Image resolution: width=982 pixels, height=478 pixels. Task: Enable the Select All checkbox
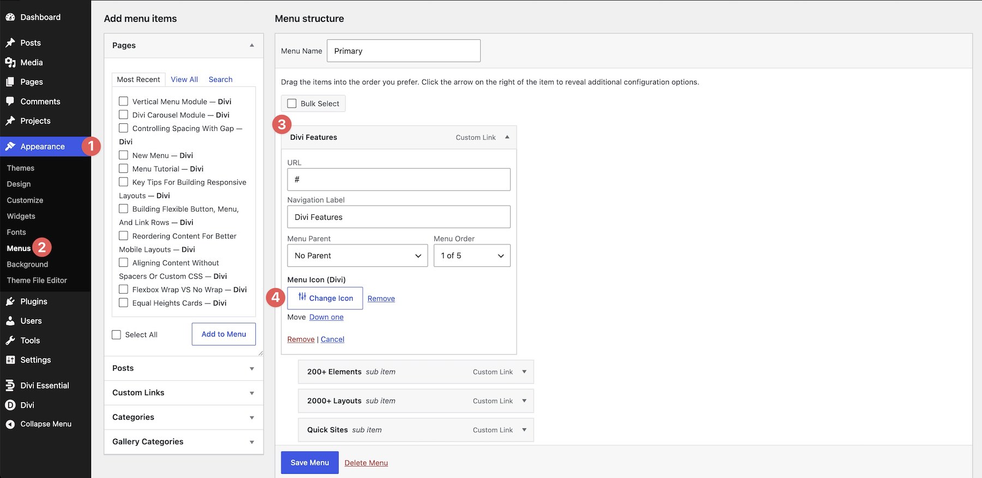tap(116, 334)
